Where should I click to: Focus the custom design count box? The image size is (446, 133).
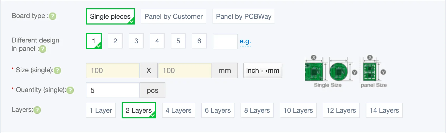225,41
